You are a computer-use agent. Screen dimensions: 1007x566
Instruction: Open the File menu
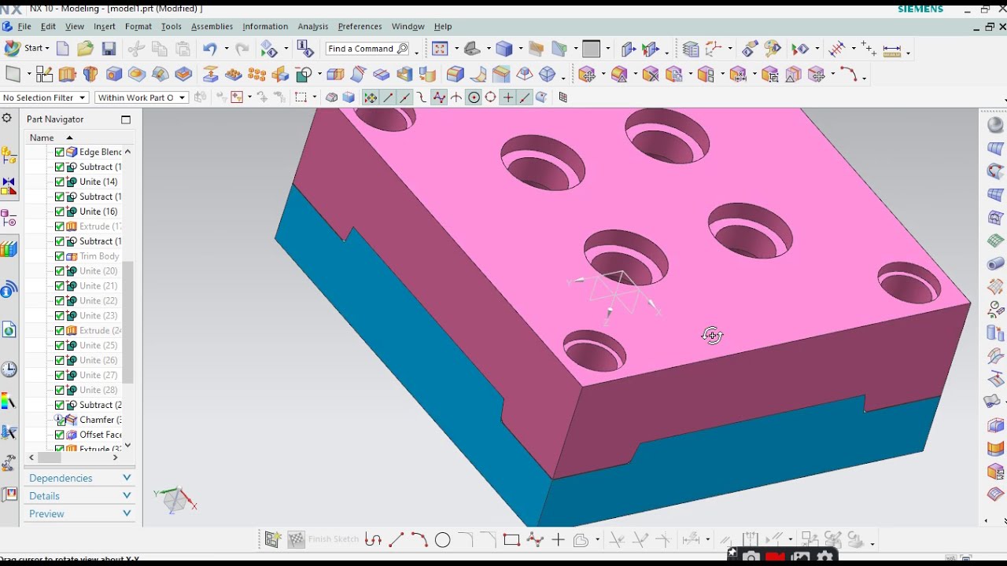point(24,27)
